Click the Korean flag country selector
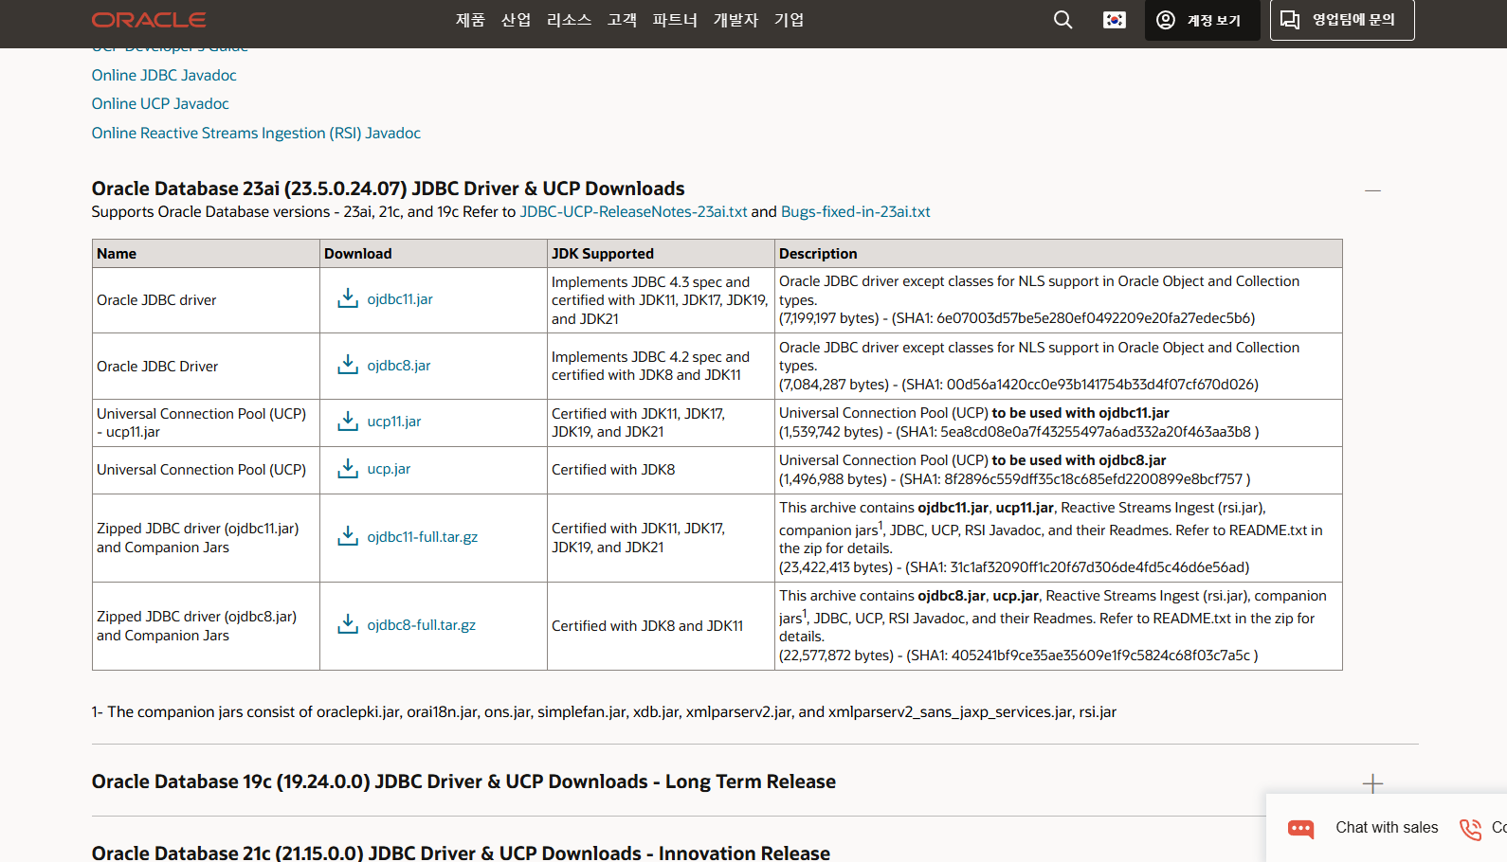 coord(1115,20)
